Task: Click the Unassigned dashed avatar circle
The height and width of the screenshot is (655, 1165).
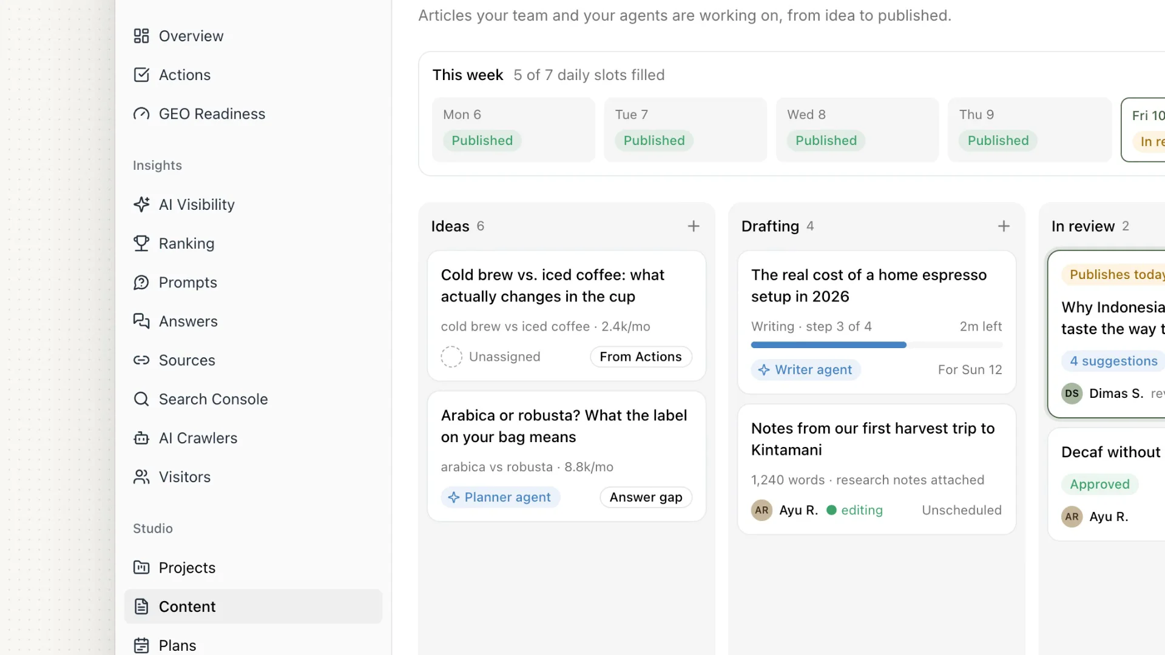Action: (451, 357)
